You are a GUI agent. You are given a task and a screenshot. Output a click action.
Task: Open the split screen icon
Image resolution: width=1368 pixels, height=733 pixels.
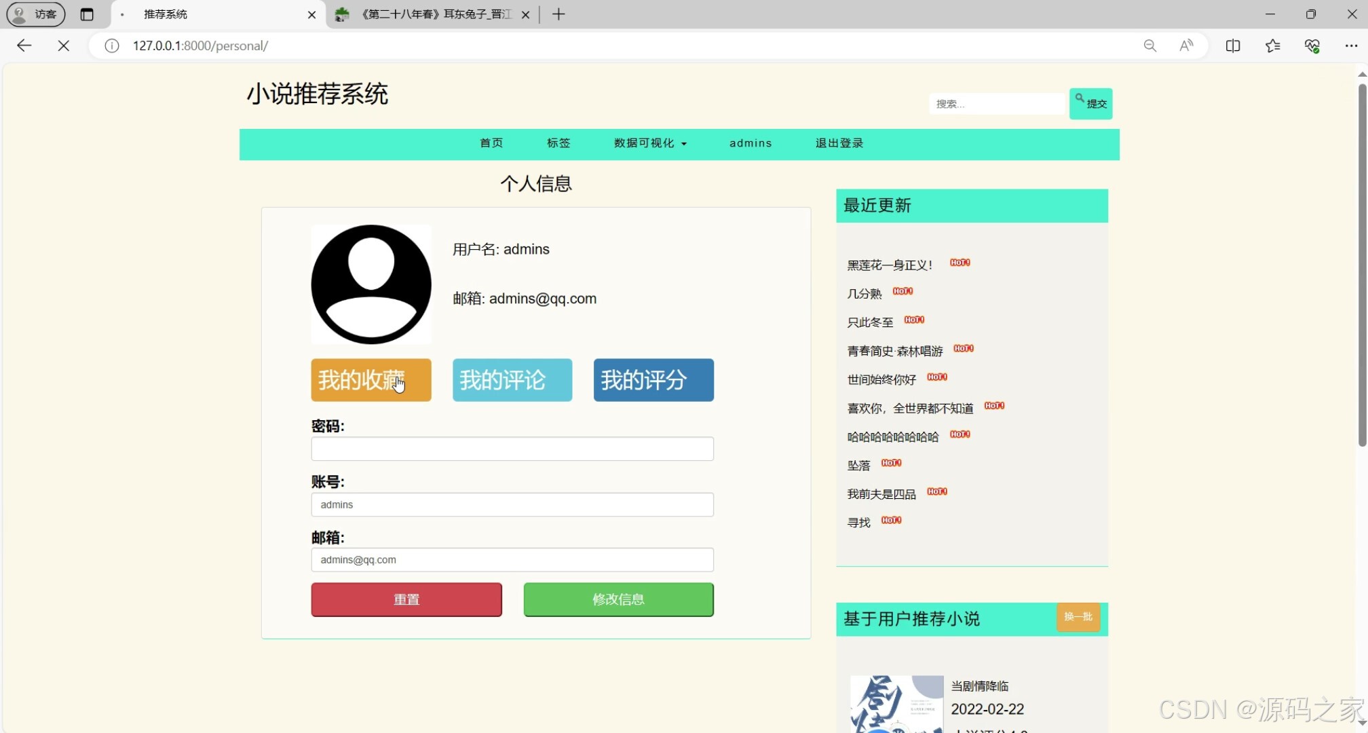[1232, 45]
